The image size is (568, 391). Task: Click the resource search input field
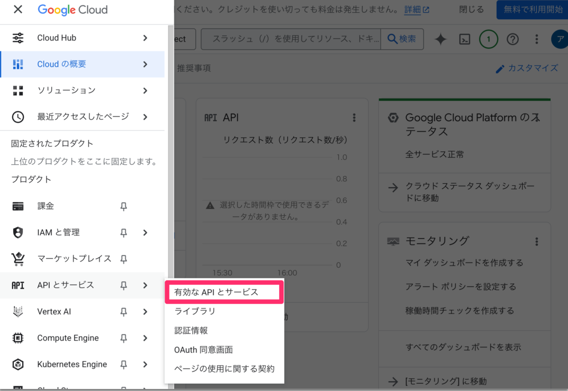click(291, 39)
